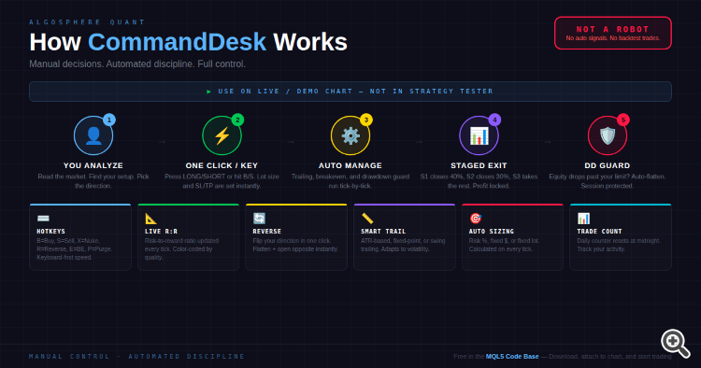Click the AUTO SIZING card title
Screen dimensions: 701x368
[x=492, y=232]
